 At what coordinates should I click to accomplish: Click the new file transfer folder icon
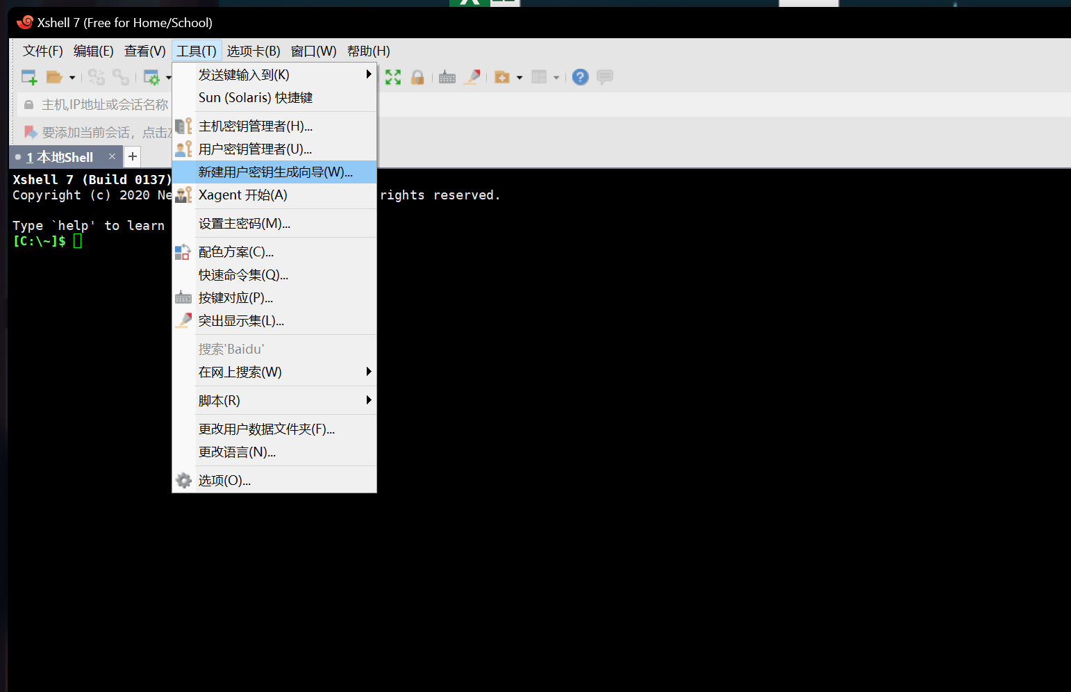(502, 77)
